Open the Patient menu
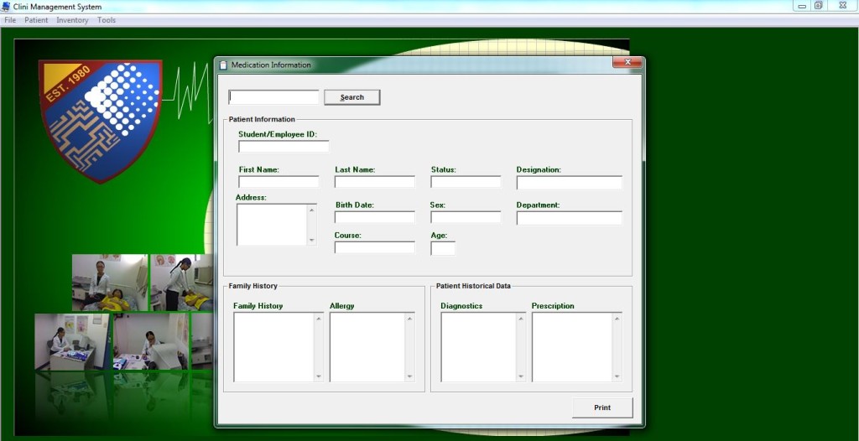Screen dimensions: 859x441 click(36, 20)
